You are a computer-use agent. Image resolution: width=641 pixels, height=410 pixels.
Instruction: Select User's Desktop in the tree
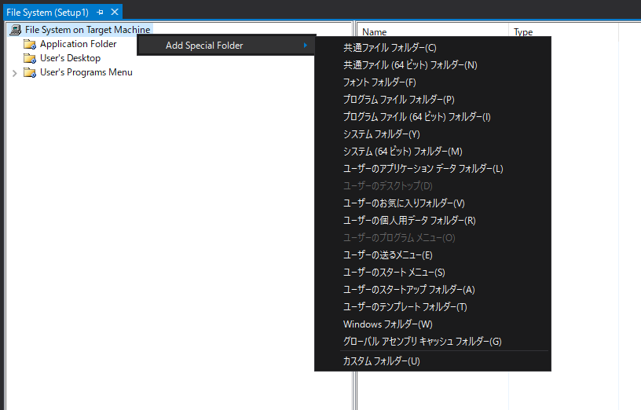(71, 58)
